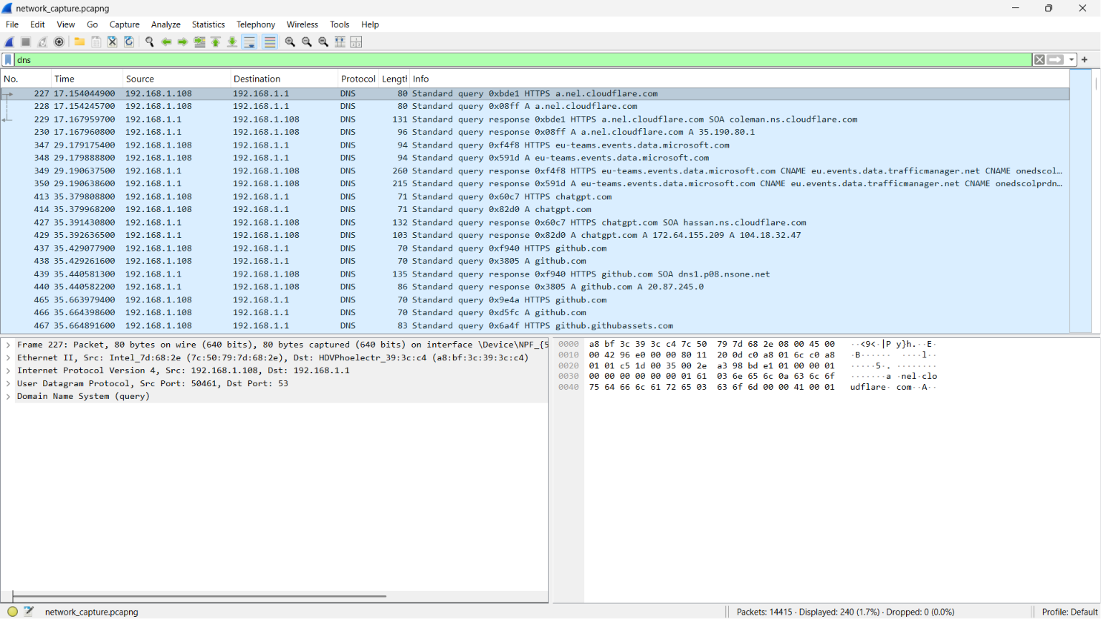This screenshot has height=619, width=1101.
Task: Sort by the No. column header
Action: tap(26, 79)
